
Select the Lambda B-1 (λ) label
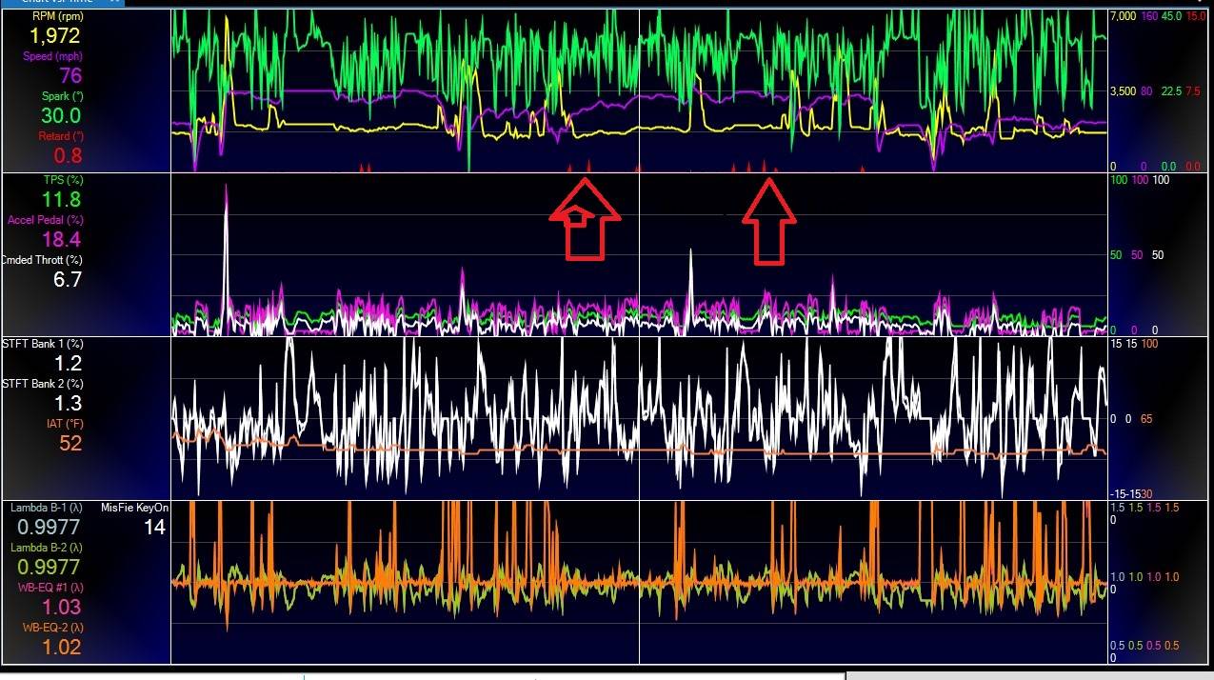[46, 508]
